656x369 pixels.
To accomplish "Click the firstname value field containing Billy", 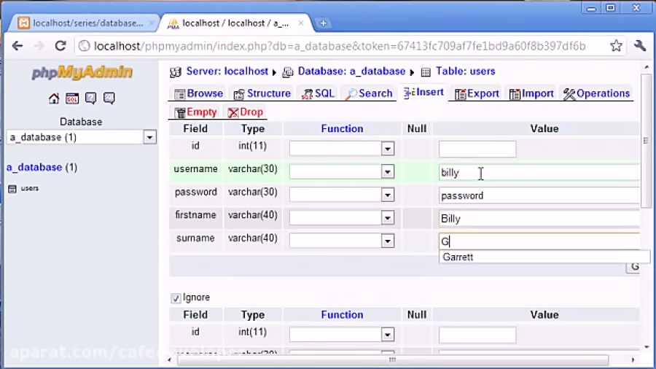I will (539, 218).
